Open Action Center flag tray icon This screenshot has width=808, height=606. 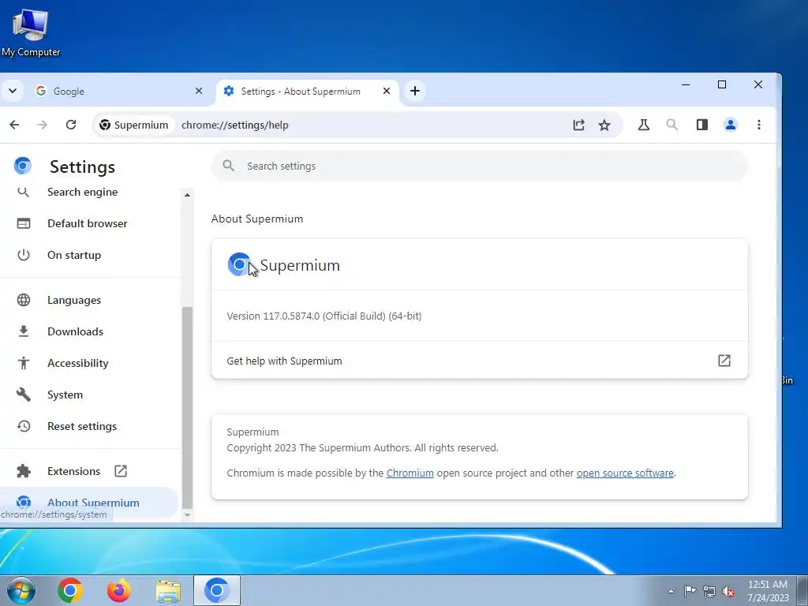click(x=690, y=591)
